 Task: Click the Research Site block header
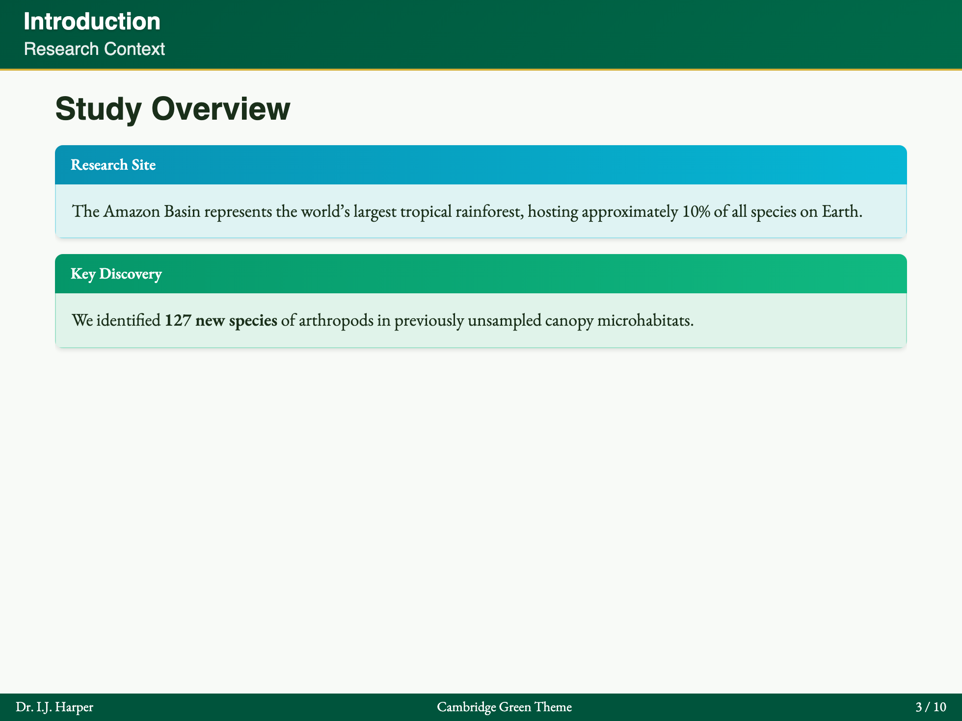(x=113, y=165)
